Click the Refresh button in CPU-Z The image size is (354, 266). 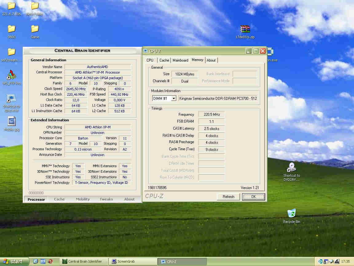coord(228,197)
